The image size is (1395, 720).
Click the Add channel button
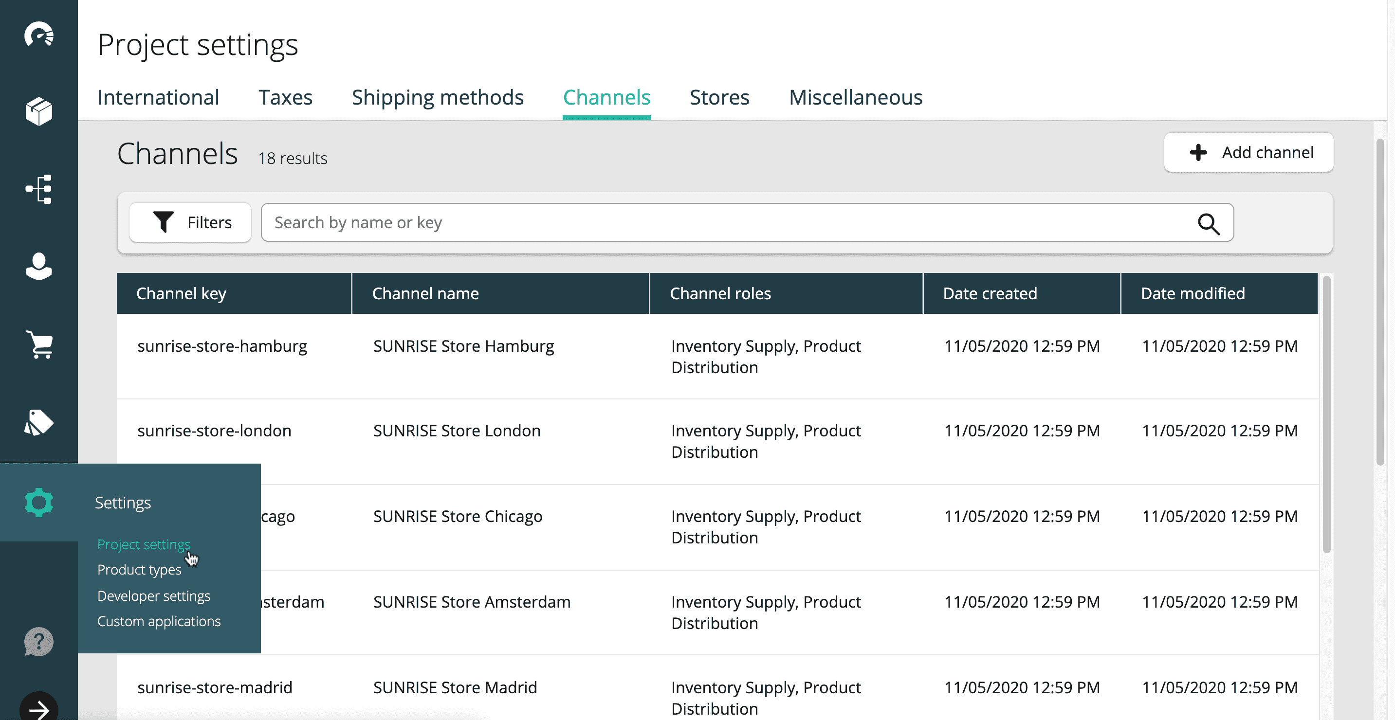pyautogui.click(x=1249, y=153)
